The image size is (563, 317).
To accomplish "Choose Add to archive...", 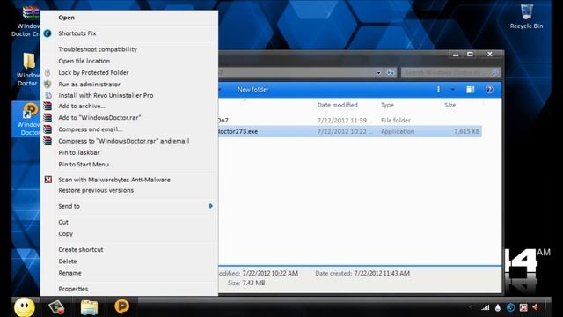I will (128, 106).
